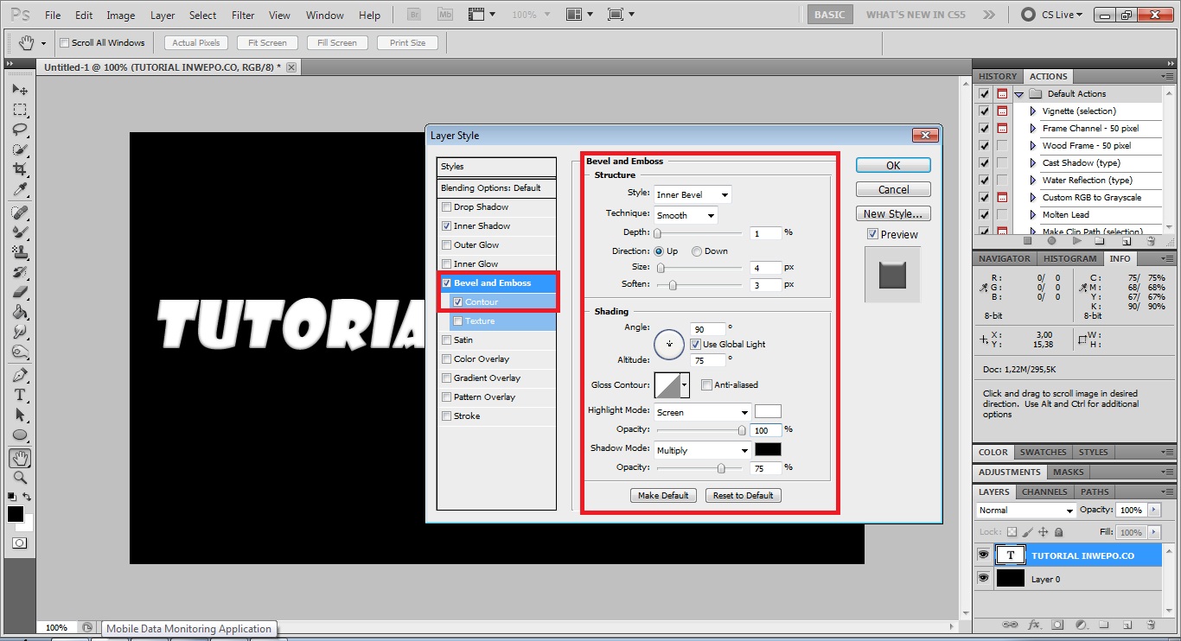Switch to the Channels tab
1181x641 pixels.
[x=1044, y=492]
